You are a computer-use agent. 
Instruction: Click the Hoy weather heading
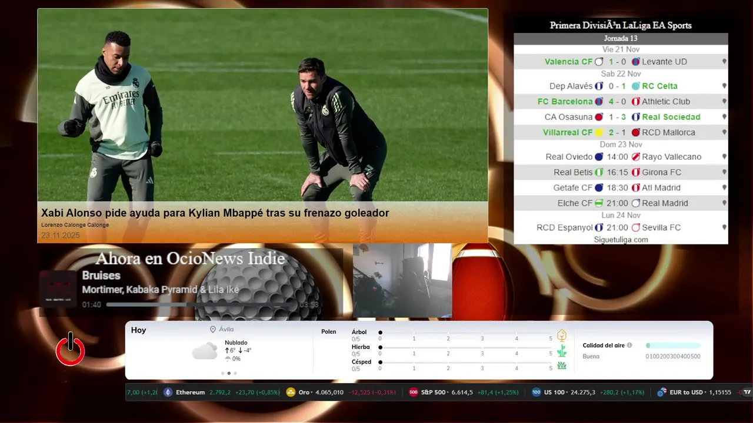coord(138,330)
